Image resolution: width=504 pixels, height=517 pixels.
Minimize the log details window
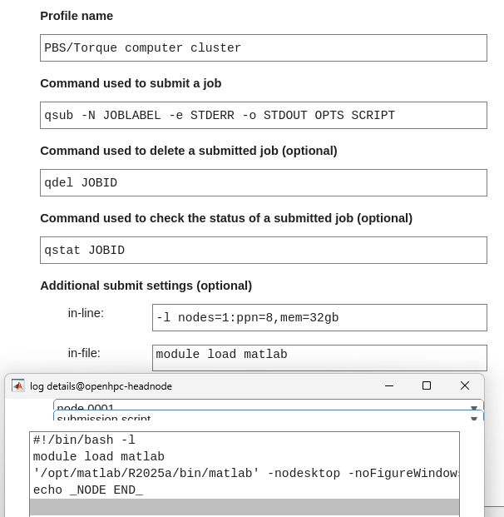(x=388, y=385)
